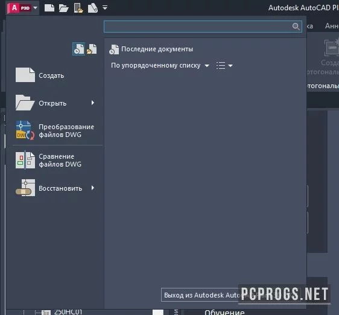Click the Open folder icon in quick access toolbar
Viewport: 339px width, 315px height.
(63, 8)
